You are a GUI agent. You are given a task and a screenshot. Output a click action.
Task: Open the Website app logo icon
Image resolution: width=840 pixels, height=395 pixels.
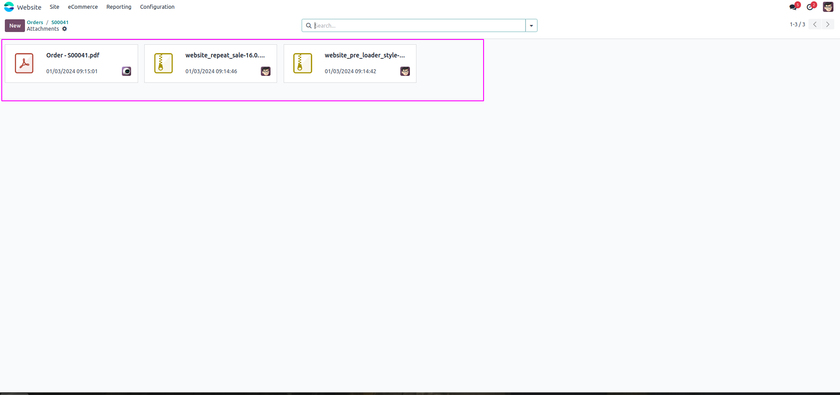click(9, 7)
